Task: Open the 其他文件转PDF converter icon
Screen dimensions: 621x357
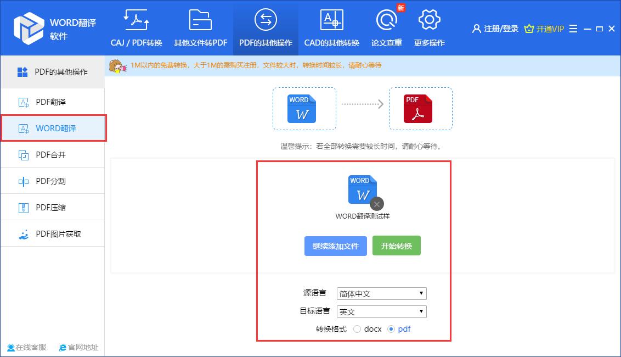Action: point(200,20)
